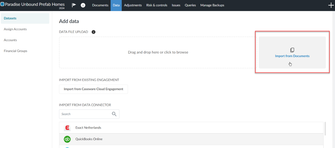Click the QuickBooks Online logo icon
The image size is (335, 148).
pos(67,139)
